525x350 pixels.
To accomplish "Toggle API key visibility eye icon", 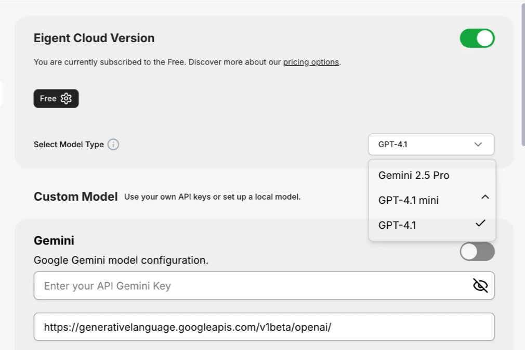I will pyautogui.click(x=480, y=286).
